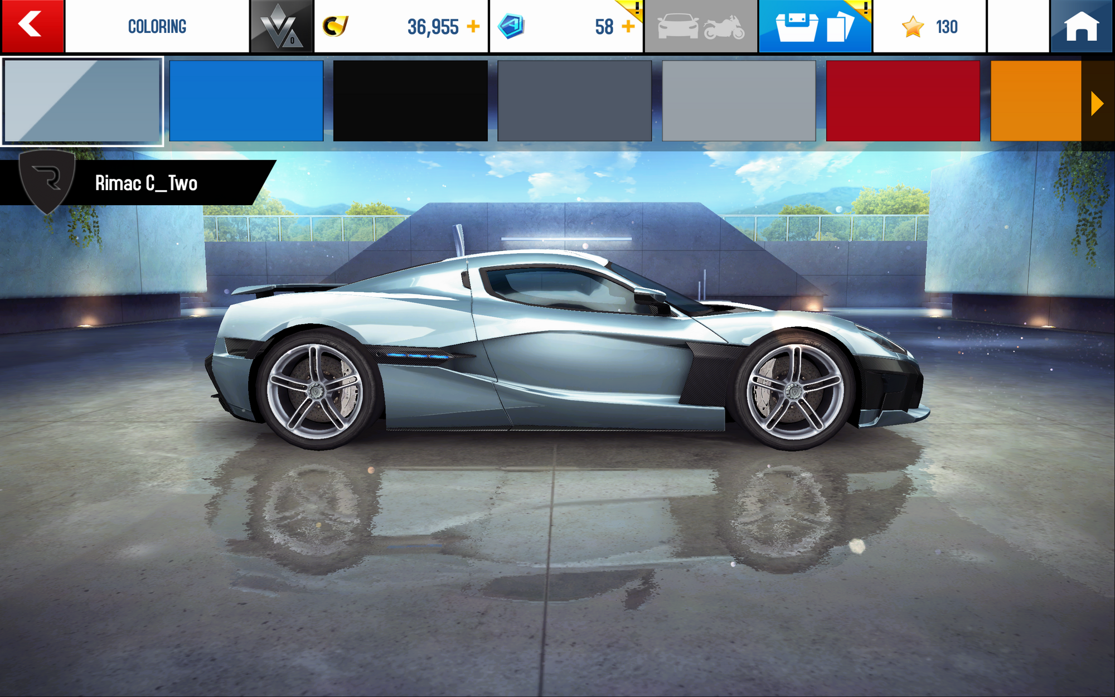Viewport: 1115px width, 697px height.
Task: Open the home screen via house icon
Action: pyautogui.click(x=1082, y=26)
